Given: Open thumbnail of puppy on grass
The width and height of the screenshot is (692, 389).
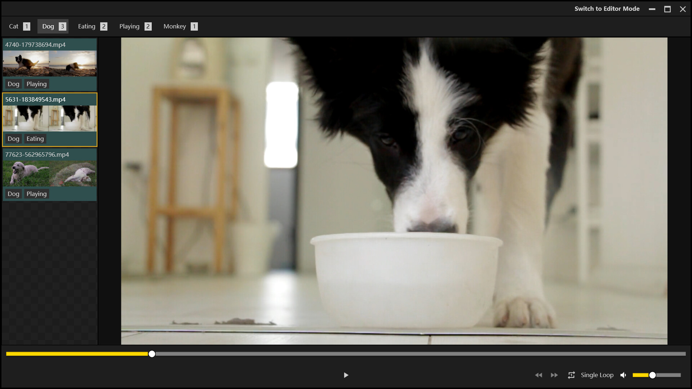Looking at the screenshot, I should pyautogui.click(x=50, y=173).
